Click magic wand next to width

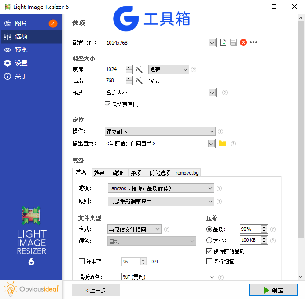139,69
